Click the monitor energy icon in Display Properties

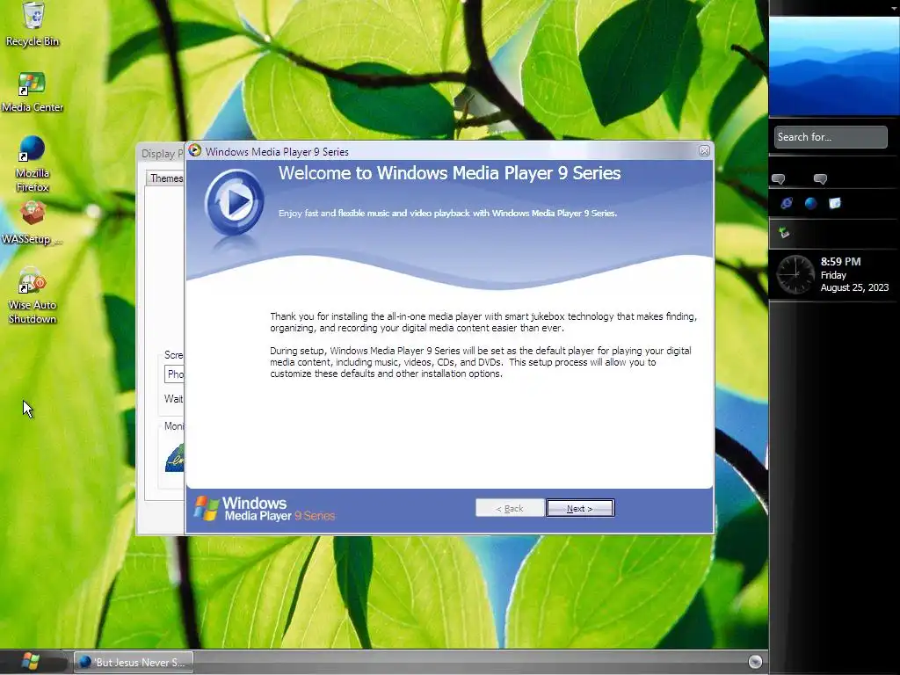click(x=175, y=458)
